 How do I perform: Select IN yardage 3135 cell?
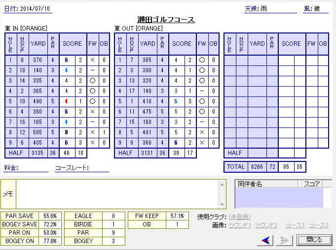point(38,153)
